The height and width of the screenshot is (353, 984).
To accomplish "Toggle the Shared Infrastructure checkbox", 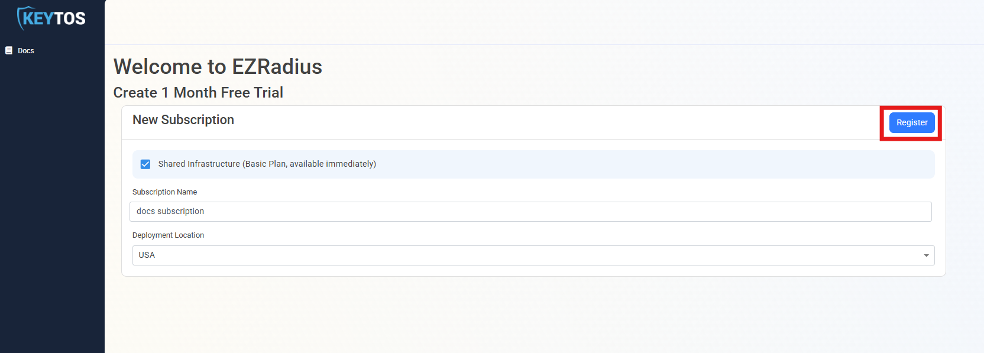I will (x=145, y=164).
